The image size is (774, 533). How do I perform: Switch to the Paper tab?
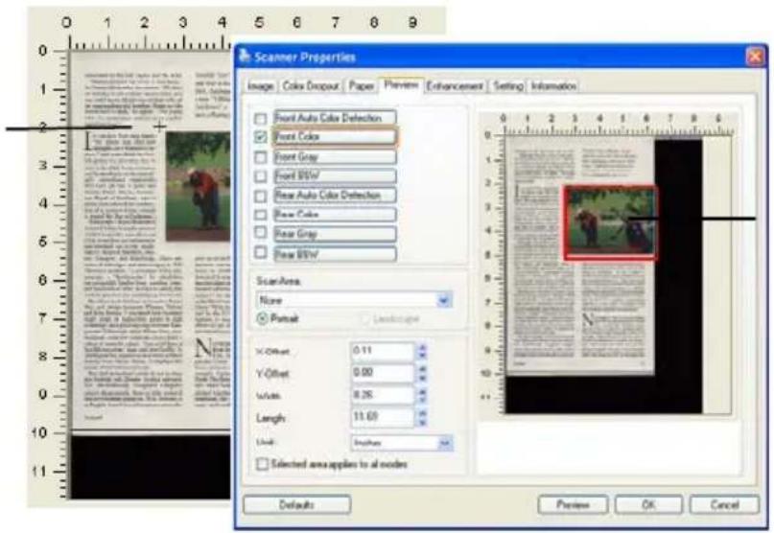click(x=362, y=86)
